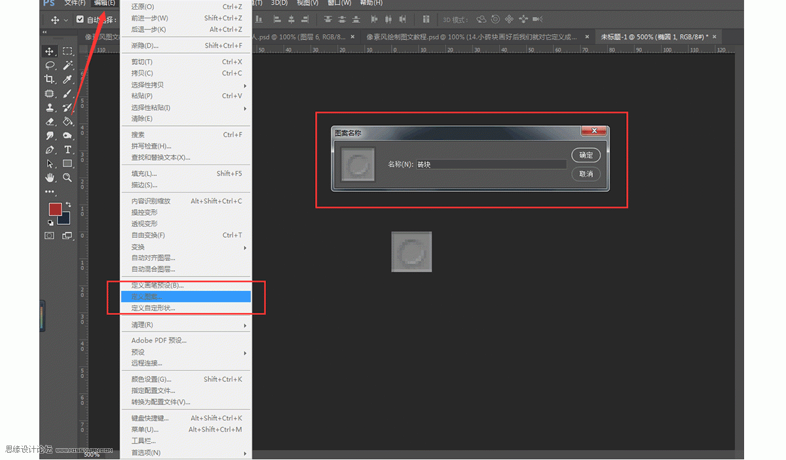Select the Lasso tool
Screen dimensions: 786x460
(x=50, y=66)
